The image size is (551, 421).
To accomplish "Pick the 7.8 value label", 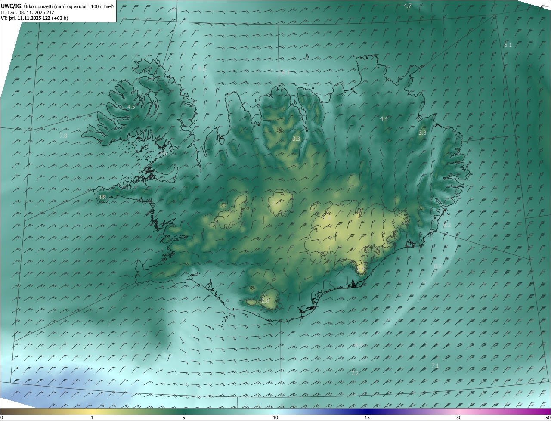I will click(63, 136).
